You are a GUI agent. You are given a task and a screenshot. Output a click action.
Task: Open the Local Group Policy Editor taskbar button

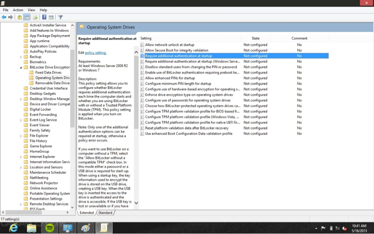point(104,228)
